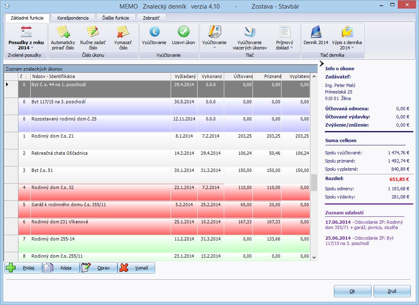Expand Vyúčtovanie print dropdown arrow

(214, 48)
